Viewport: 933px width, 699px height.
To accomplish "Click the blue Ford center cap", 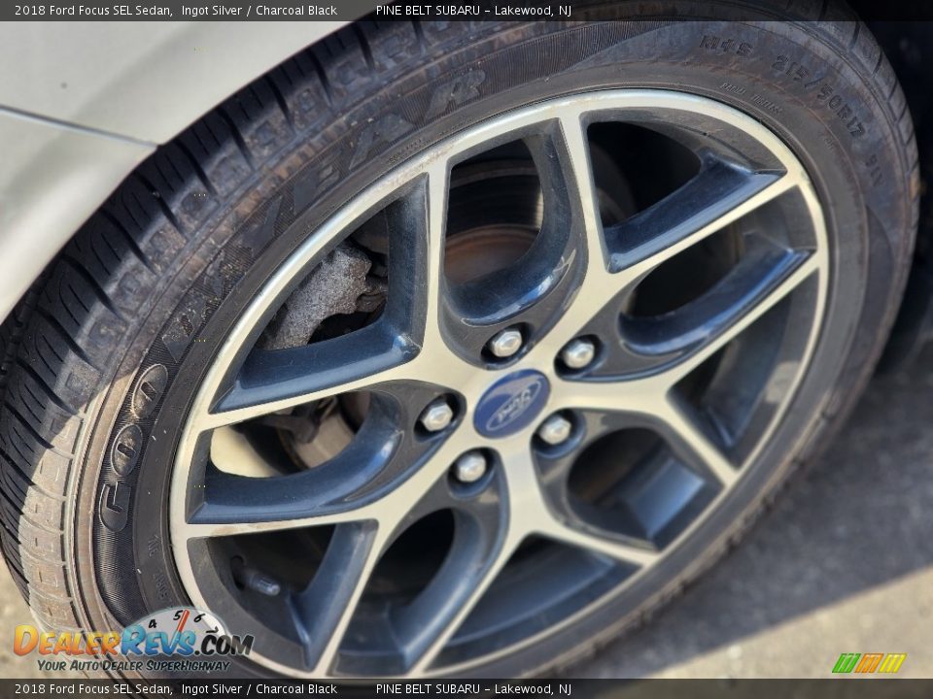I will pyautogui.click(x=512, y=404).
